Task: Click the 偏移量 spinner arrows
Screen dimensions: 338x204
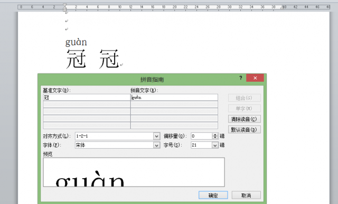Action: tap(215, 136)
